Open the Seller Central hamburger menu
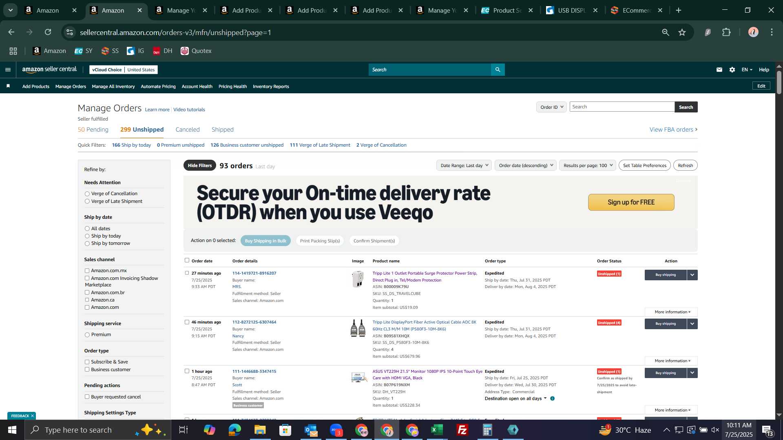Image resolution: width=783 pixels, height=440 pixels. click(x=8, y=70)
